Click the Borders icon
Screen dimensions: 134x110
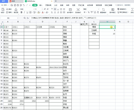[x=30, y=12]
